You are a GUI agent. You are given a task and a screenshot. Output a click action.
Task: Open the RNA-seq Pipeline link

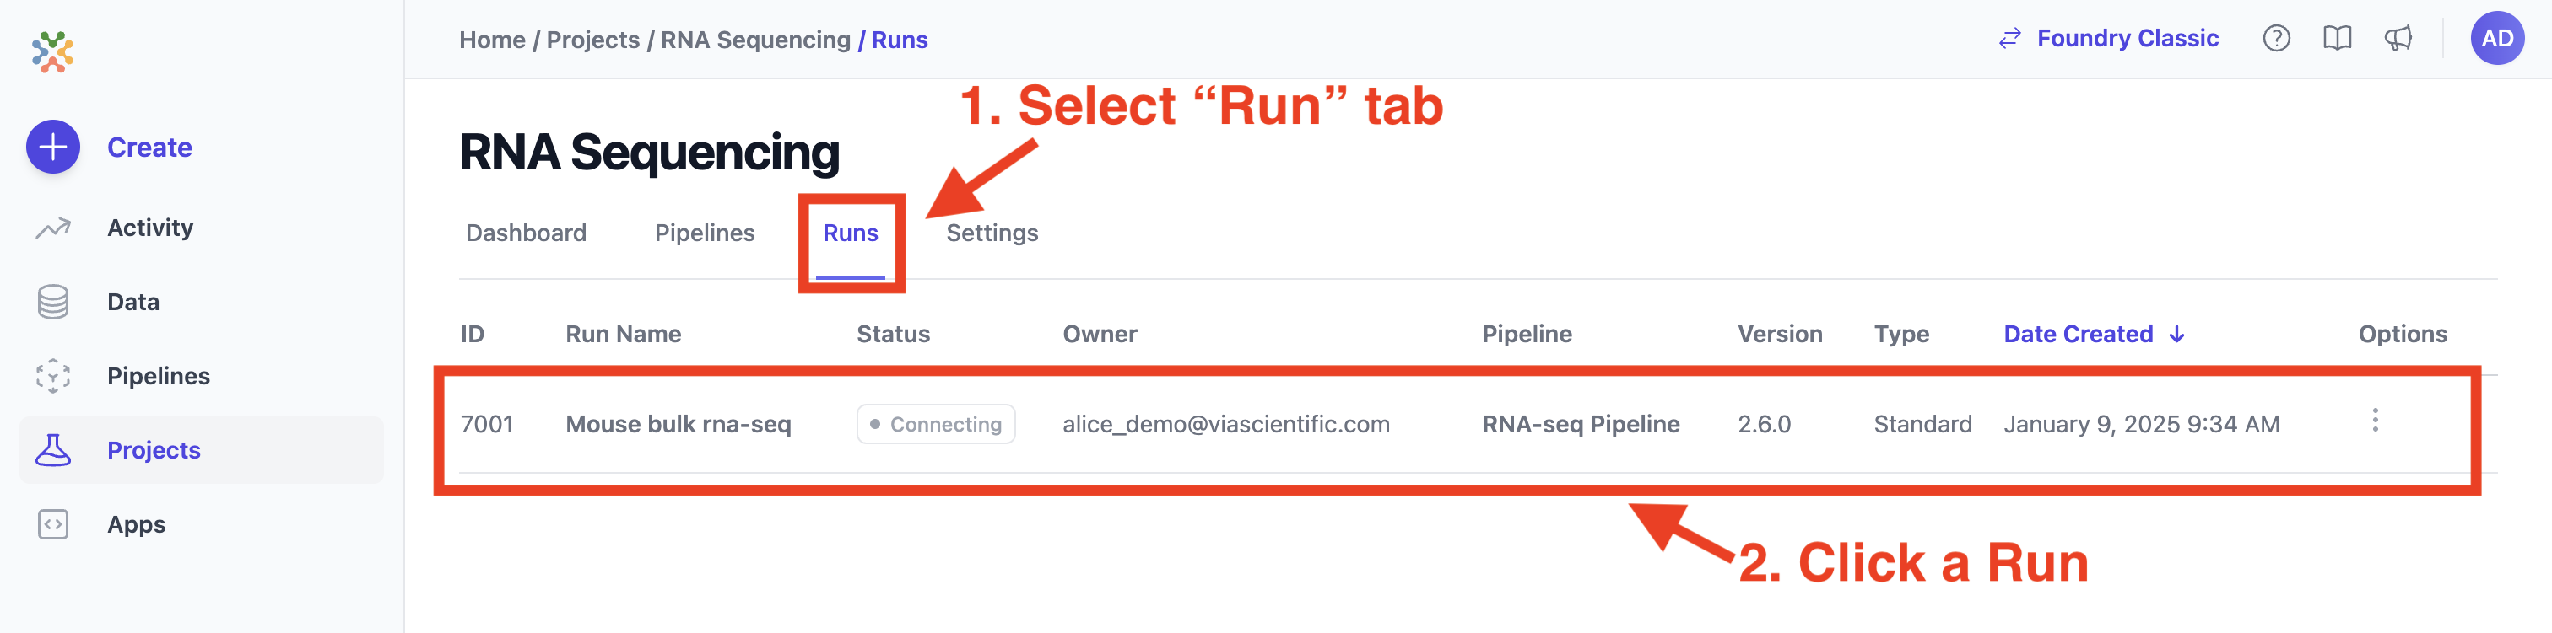click(x=1580, y=424)
